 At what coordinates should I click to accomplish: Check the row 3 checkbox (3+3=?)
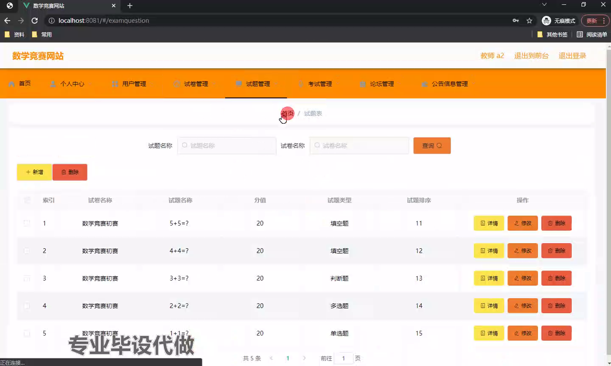(x=27, y=278)
